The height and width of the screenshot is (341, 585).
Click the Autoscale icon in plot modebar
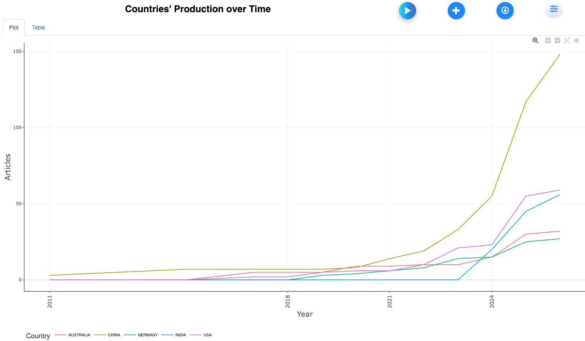pyautogui.click(x=567, y=40)
